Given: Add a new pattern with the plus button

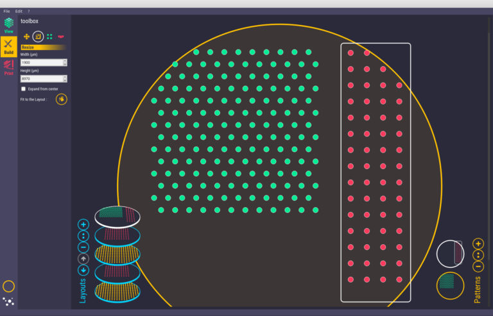Looking at the screenshot, I should coord(478,244).
